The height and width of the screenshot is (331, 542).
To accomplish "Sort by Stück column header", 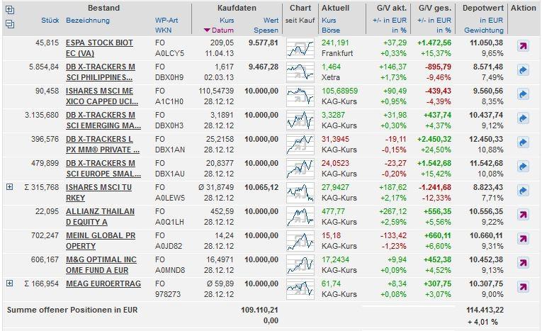I will tap(50, 20).
